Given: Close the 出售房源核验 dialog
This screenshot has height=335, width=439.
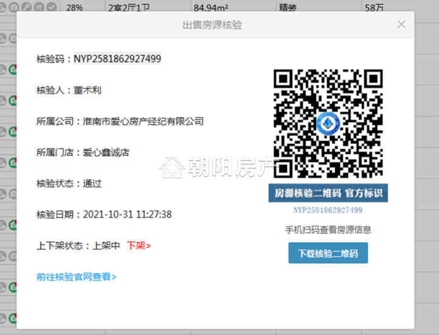Looking at the screenshot, I should [401, 24].
